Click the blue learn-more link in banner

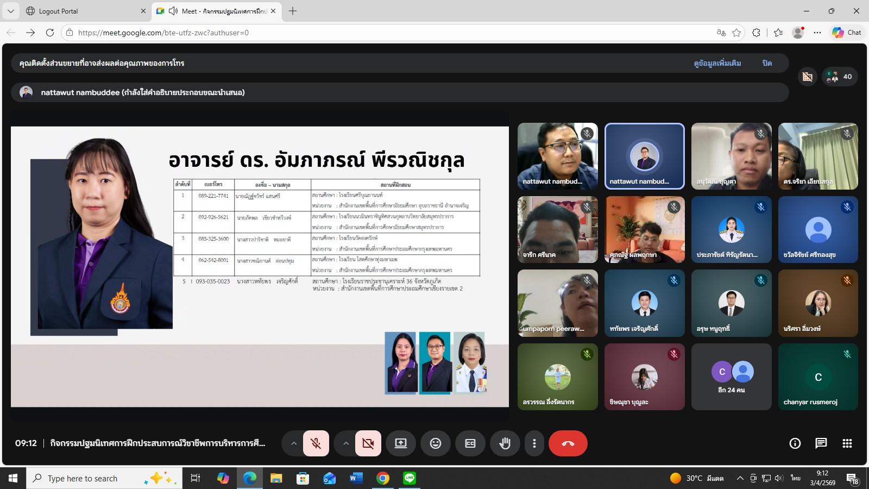pos(717,63)
